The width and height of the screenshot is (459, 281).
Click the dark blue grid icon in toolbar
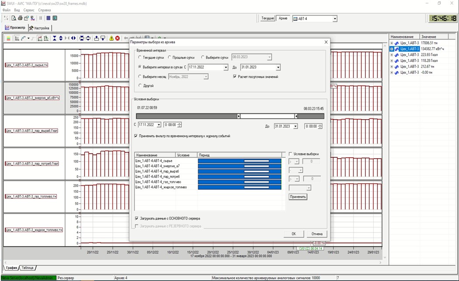[x=48, y=18]
